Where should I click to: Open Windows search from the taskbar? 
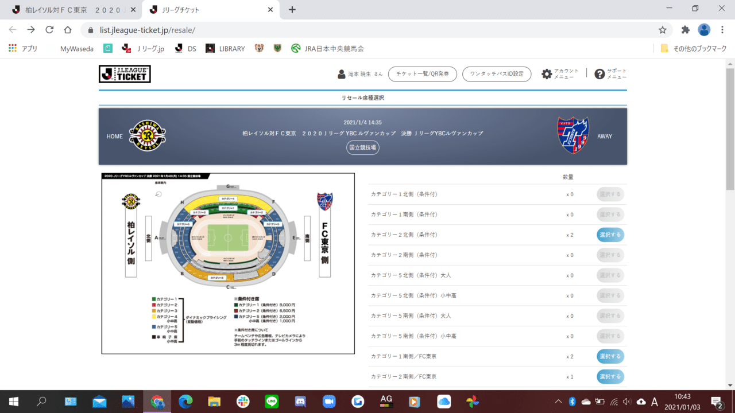41,401
